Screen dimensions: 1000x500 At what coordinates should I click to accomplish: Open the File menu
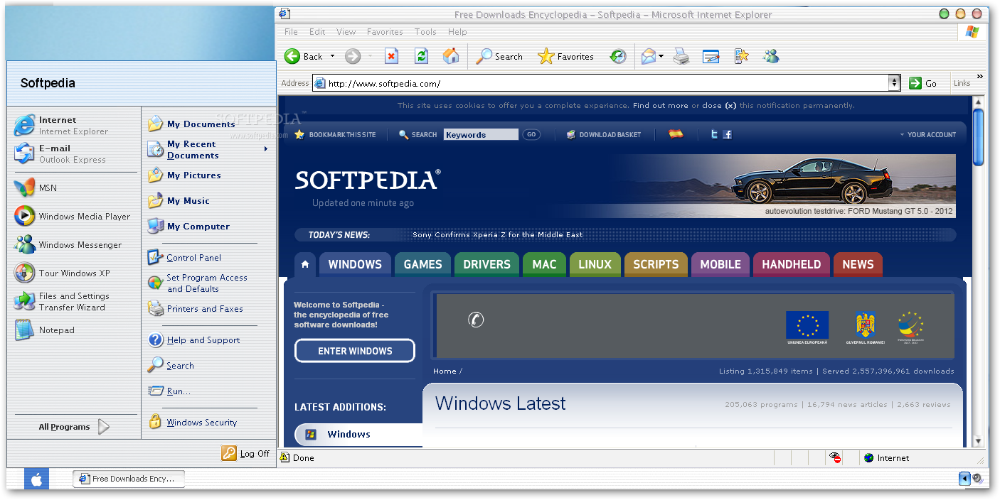click(291, 32)
